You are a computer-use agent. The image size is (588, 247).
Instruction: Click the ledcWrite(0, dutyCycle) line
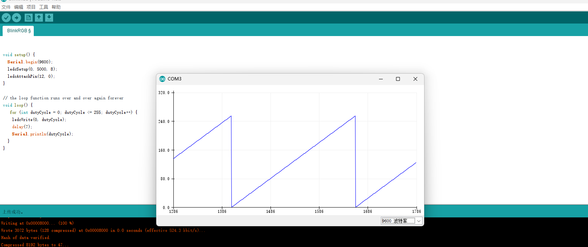coord(39,120)
